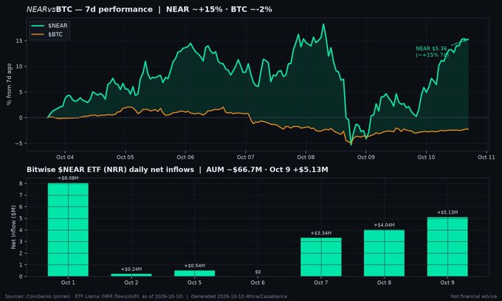Click the $BTC legend entry
Image resolution: width=502 pixels, height=301 pixels.
(x=47, y=34)
